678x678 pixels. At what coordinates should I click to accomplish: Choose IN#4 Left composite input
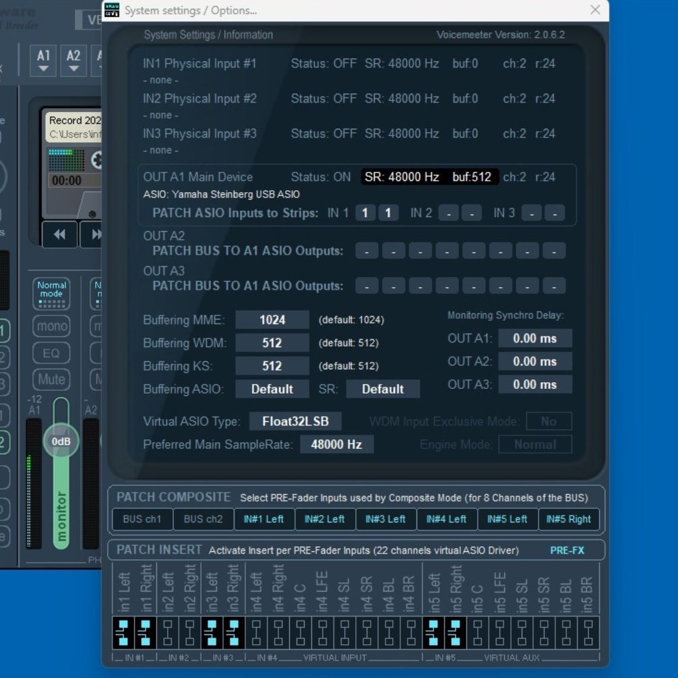pyautogui.click(x=447, y=519)
